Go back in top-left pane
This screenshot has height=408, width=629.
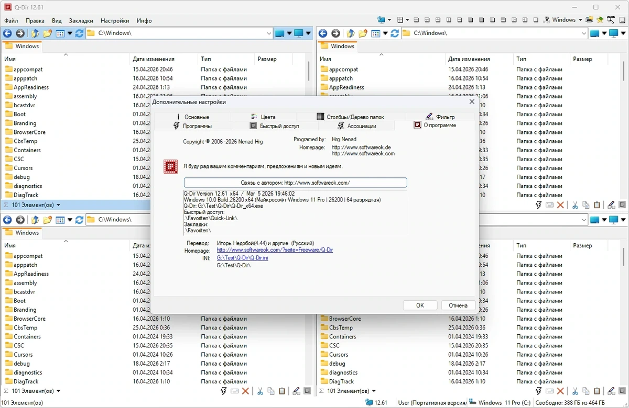click(7, 33)
